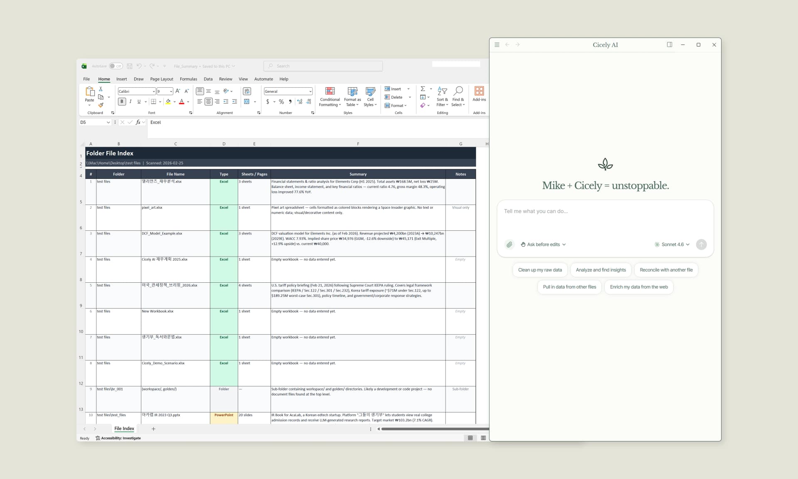Open Conditional Formatting options

(x=330, y=97)
